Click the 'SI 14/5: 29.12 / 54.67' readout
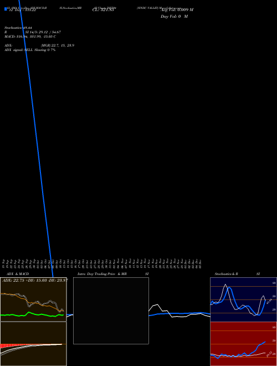 [x=43, y=32]
